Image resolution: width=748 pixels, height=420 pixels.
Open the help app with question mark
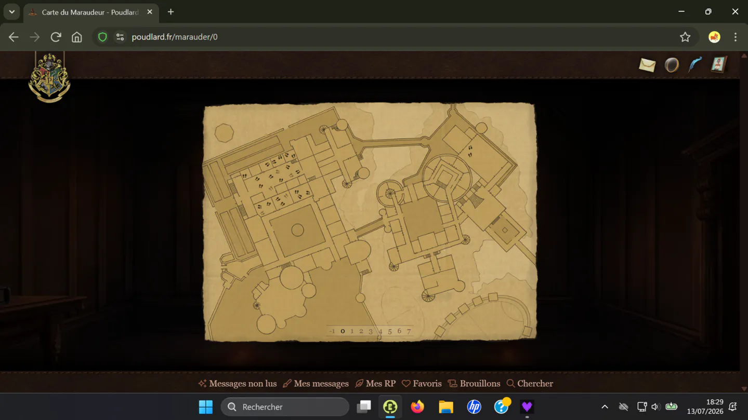502,407
